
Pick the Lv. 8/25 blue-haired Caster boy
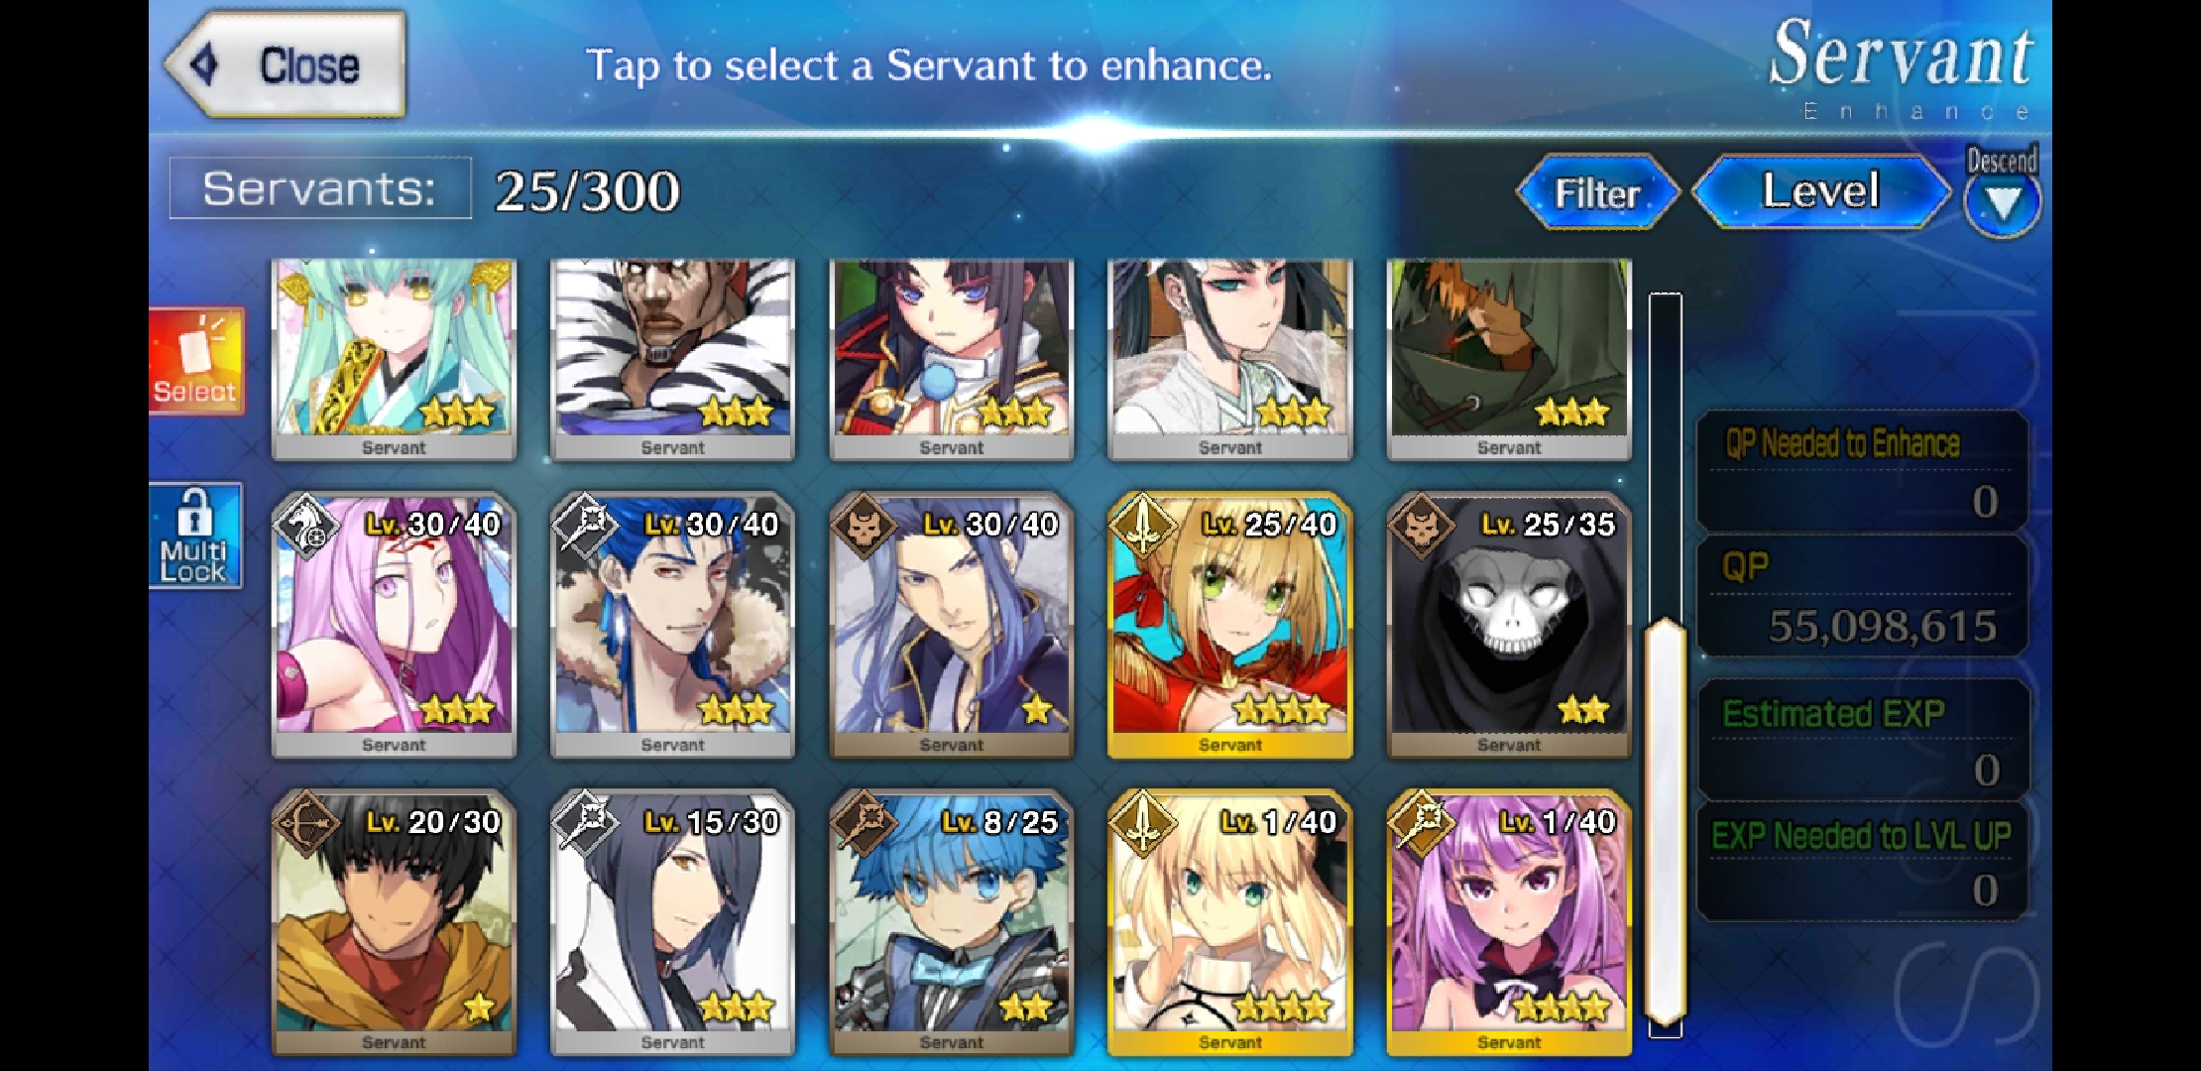[x=952, y=923]
